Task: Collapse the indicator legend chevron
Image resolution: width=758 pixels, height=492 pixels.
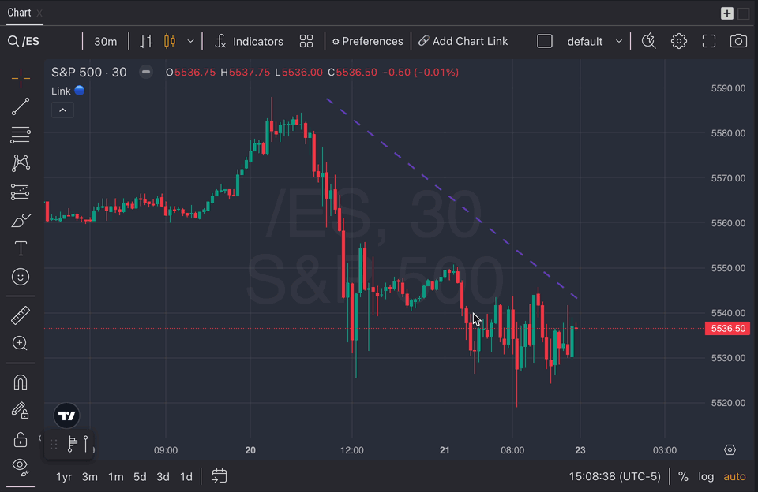Action: pos(62,110)
